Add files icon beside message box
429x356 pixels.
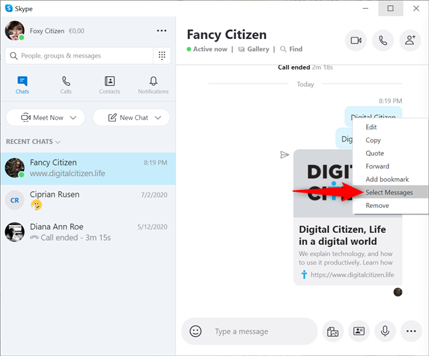[333, 331]
